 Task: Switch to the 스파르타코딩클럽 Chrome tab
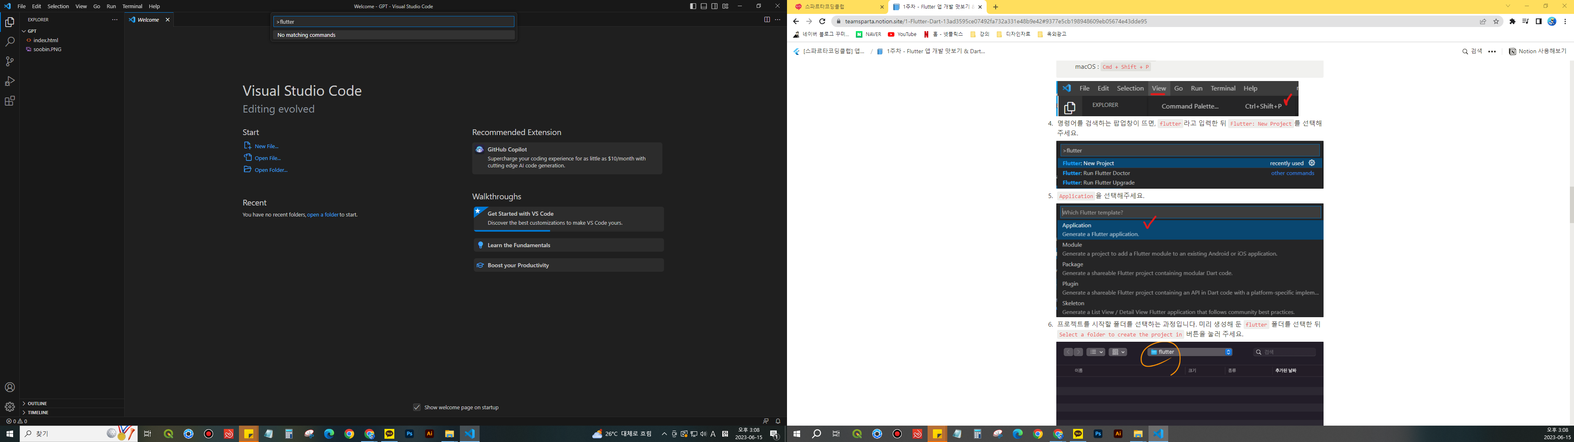[x=838, y=7]
